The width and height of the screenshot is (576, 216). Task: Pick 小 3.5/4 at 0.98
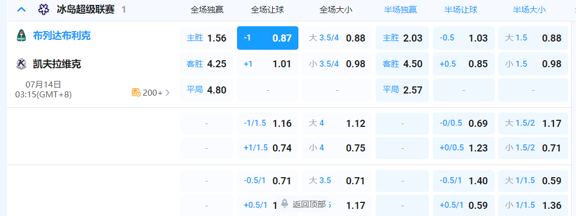337,64
